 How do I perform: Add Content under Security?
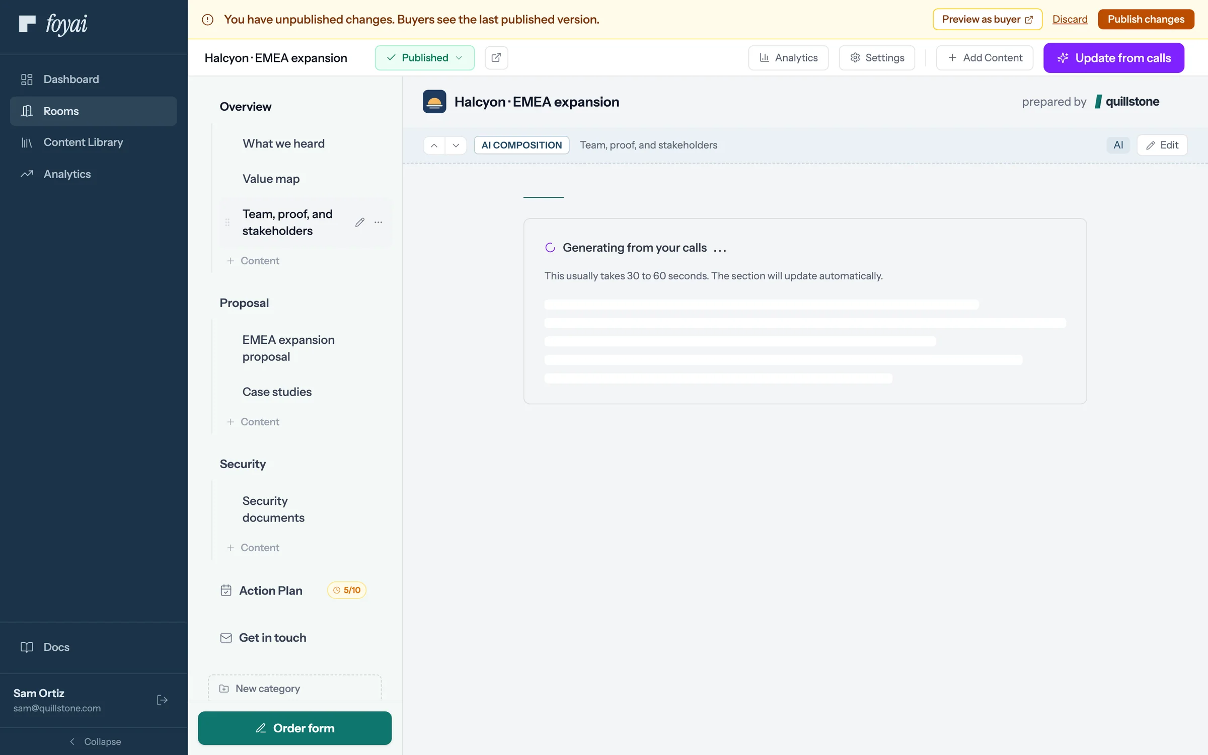point(253,548)
